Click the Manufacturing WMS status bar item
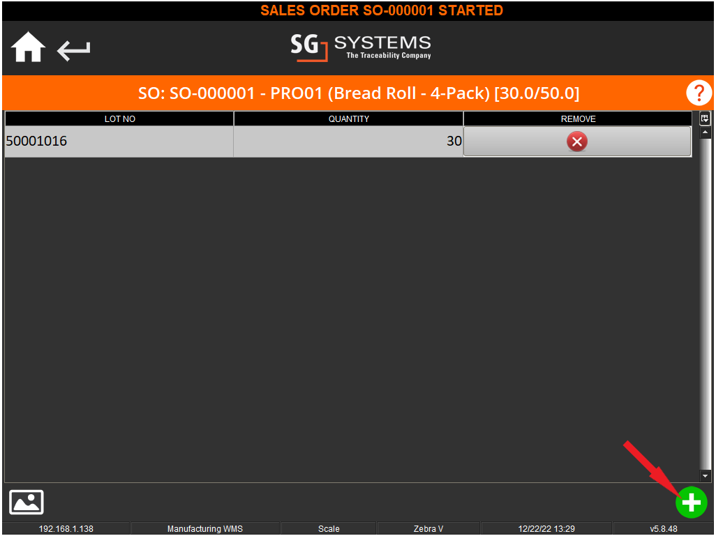This screenshot has width=716, height=536. click(205, 529)
